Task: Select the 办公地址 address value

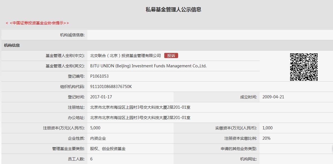Action: point(140,118)
